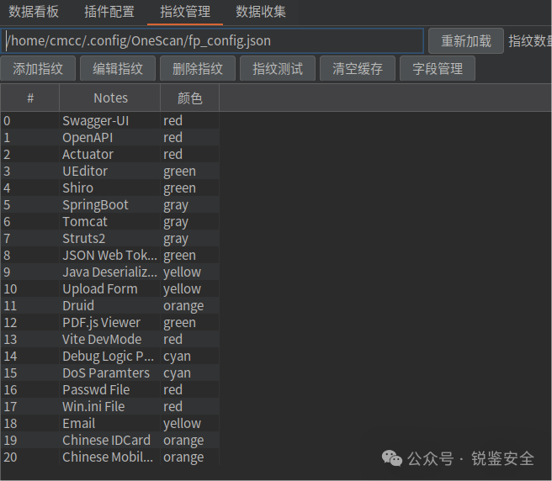The height and width of the screenshot is (481, 552).
Task: Select the Tomcat row
Action: coord(110,222)
